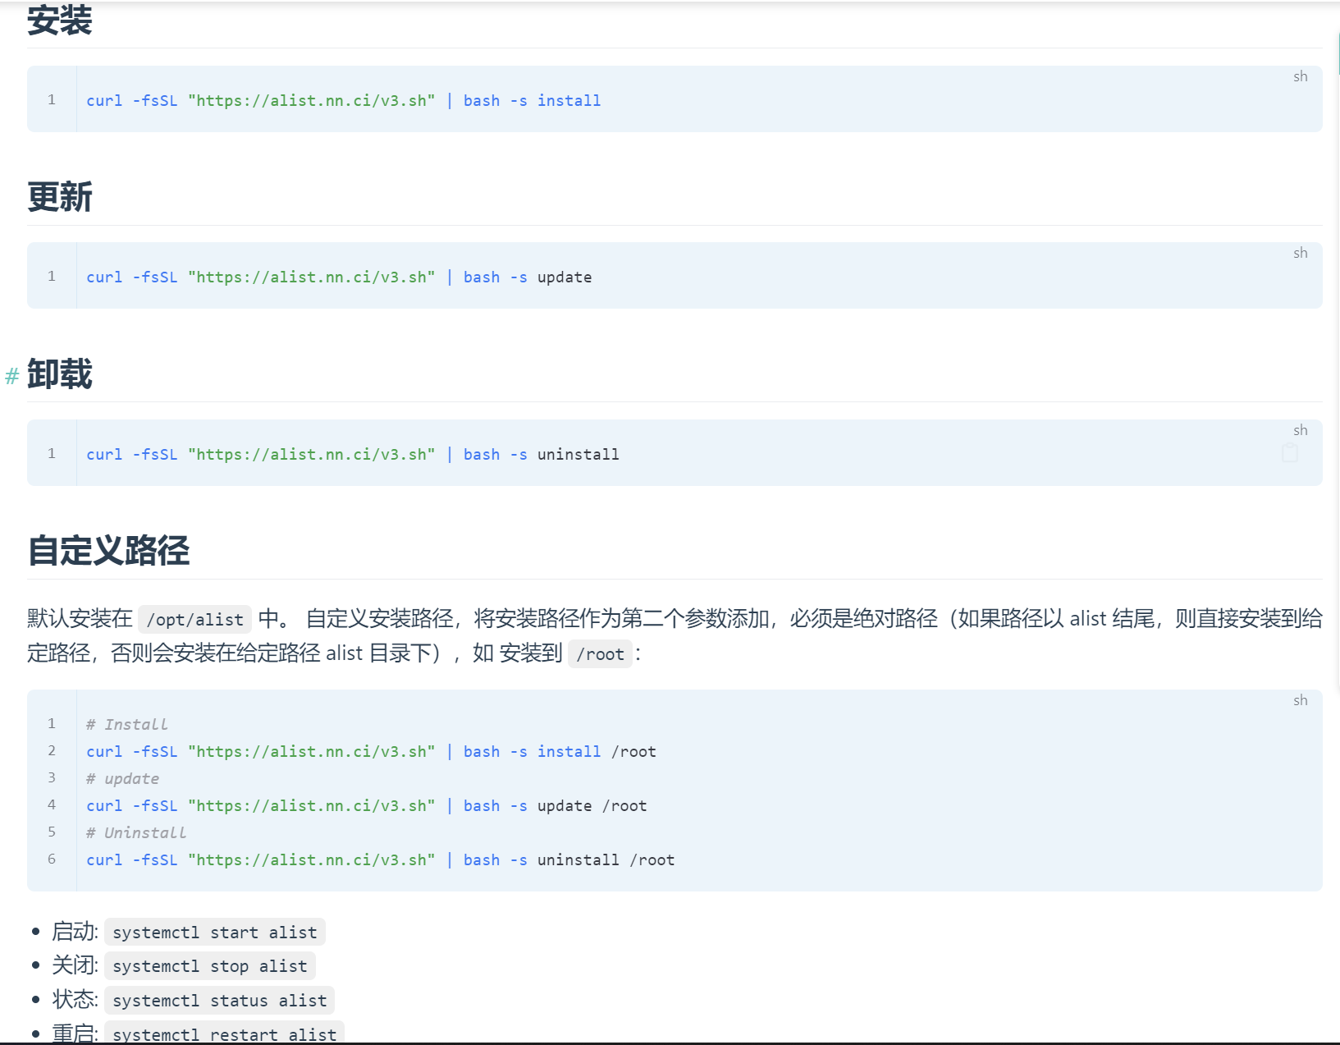Screen dimensions: 1340x1045
Task: Click the teal scrollbar thumb at right edge
Action: tap(1338, 53)
